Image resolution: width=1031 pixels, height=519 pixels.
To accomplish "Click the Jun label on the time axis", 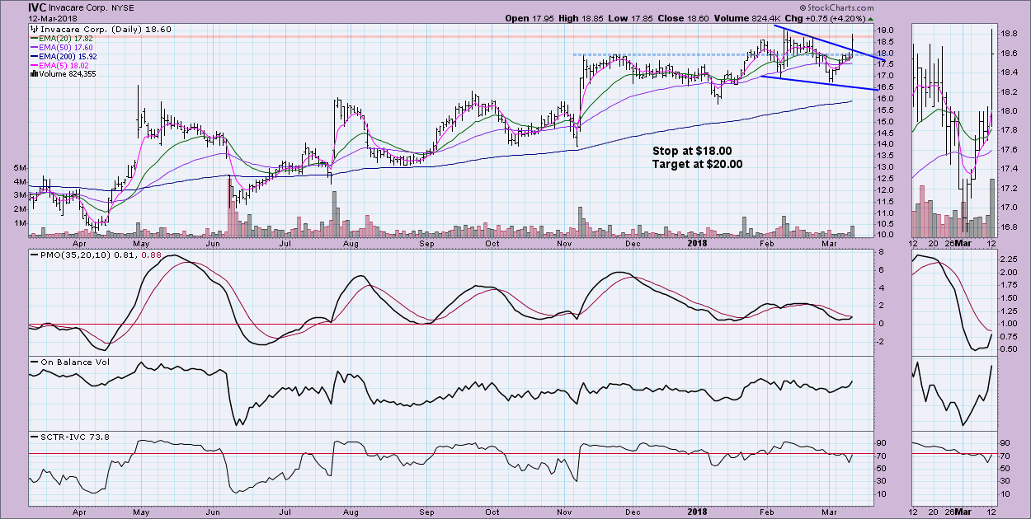I will click(x=214, y=245).
